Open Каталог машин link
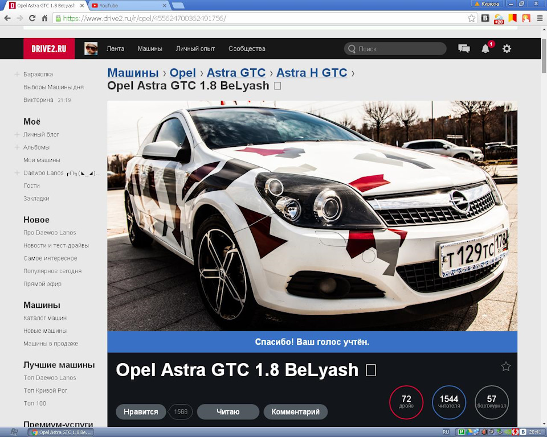Viewport: 547px width, 437px height. click(x=45, y=318)
